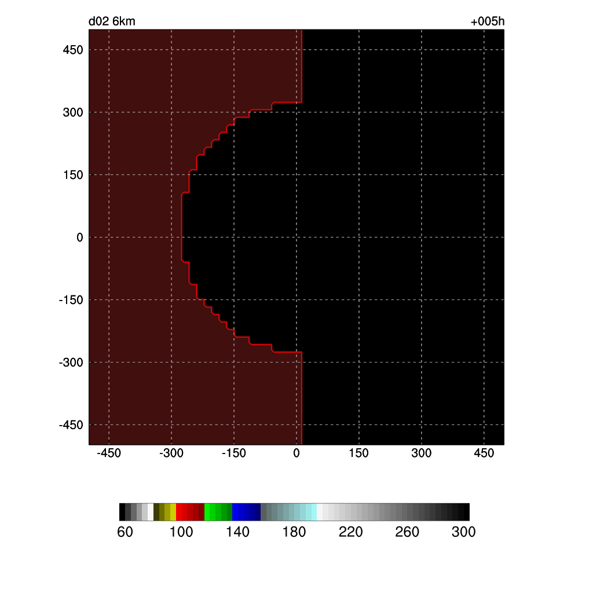Choose the light cyan swatch in colorbar
This screenshot has height=593, width=593.
point(313,512)
